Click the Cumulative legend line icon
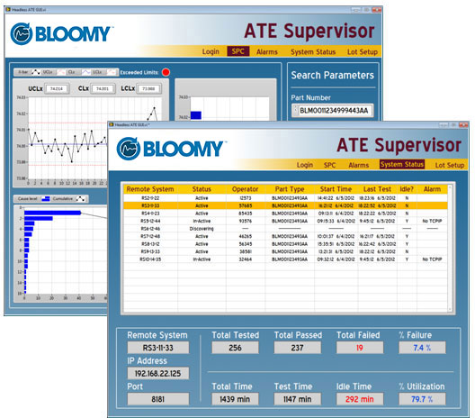This screenshot has width=475, height=418. 80,199
